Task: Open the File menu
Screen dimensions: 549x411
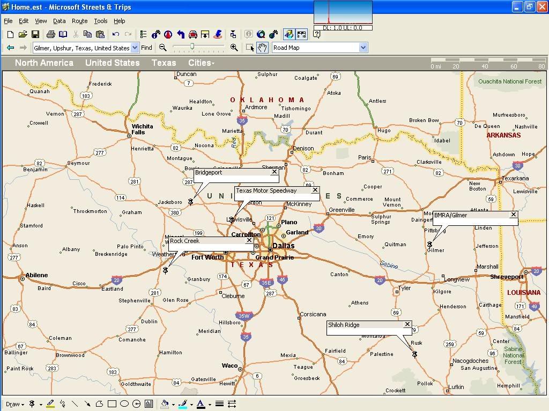Action: pyautogui.click(x=8, y=21)
